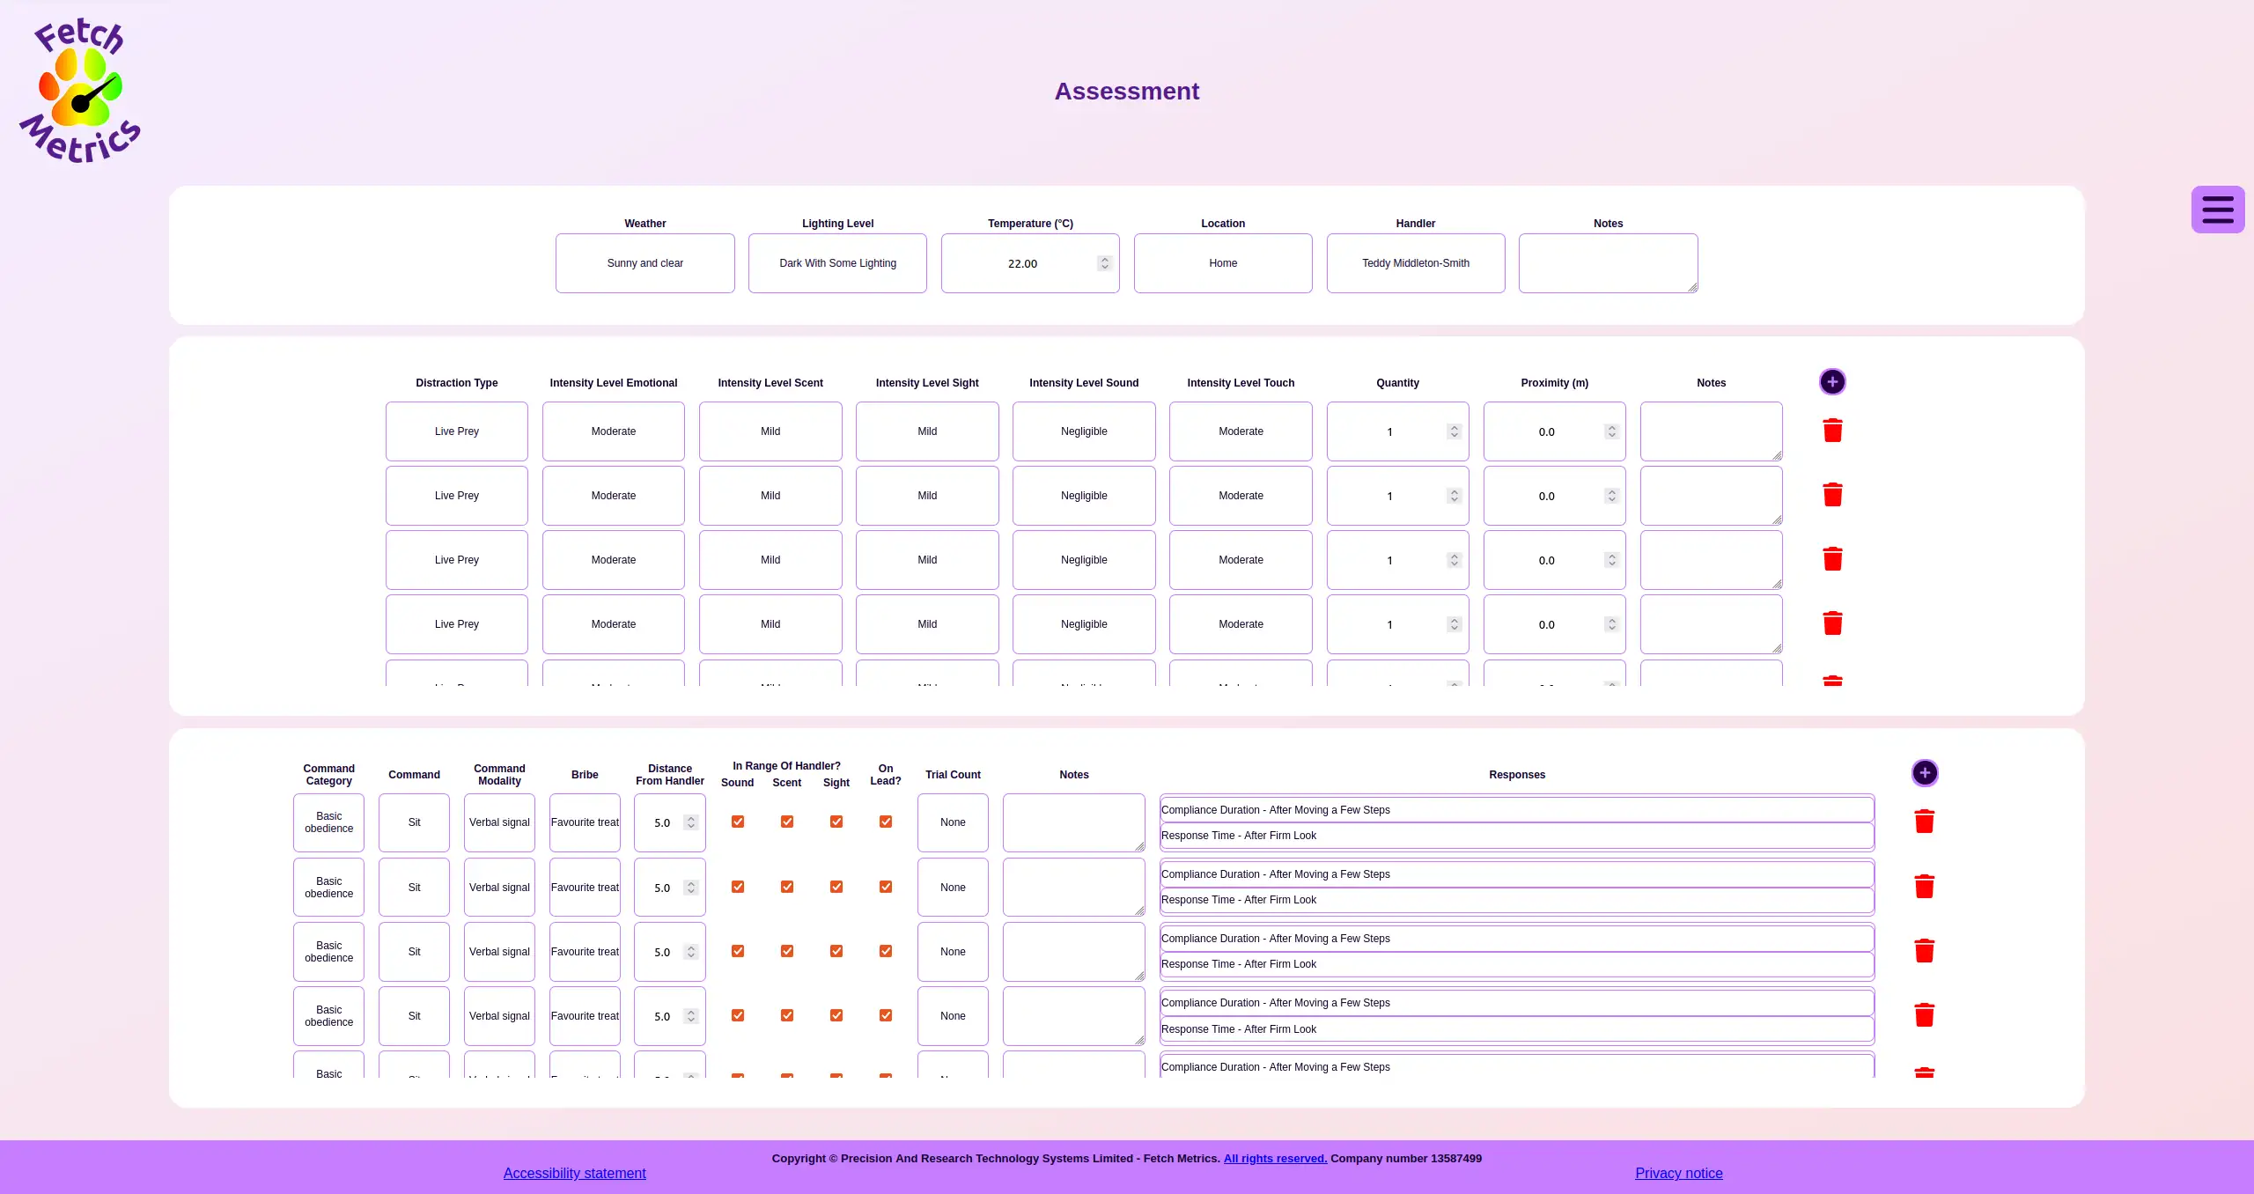Delete the third Live Prey distraction row
The image size is (2254, 1194).
(x=1832, y=559)
